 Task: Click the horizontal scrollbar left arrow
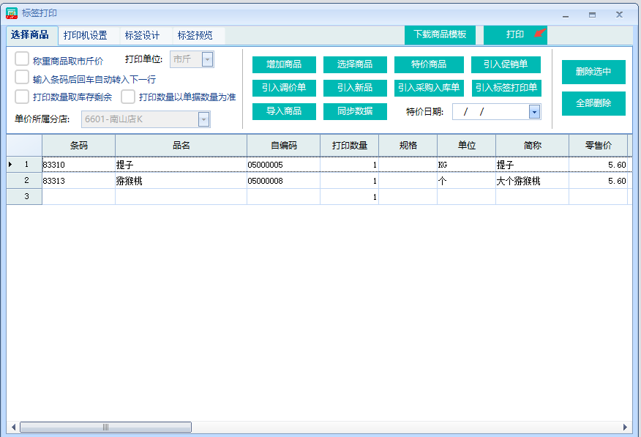tap(13, 427)
